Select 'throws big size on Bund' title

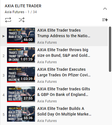click(x=64, y=53)
